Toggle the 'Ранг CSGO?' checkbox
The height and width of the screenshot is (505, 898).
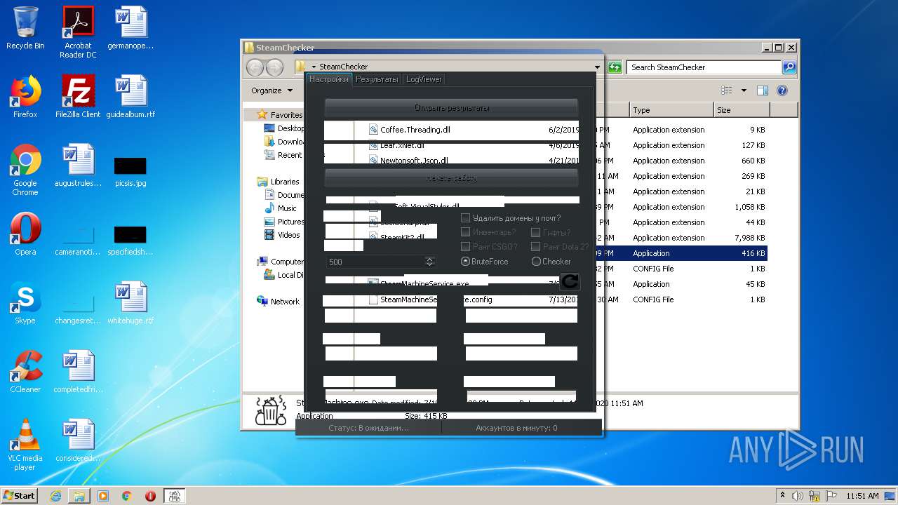(465, 246)
